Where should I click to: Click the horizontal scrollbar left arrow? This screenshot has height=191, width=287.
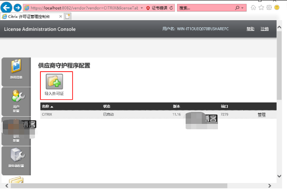pyautogui.click(x=7, y=186)
